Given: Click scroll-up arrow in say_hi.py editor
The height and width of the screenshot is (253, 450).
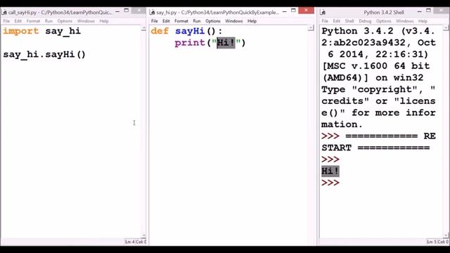Looking at the screenshot, I should 311,28.
